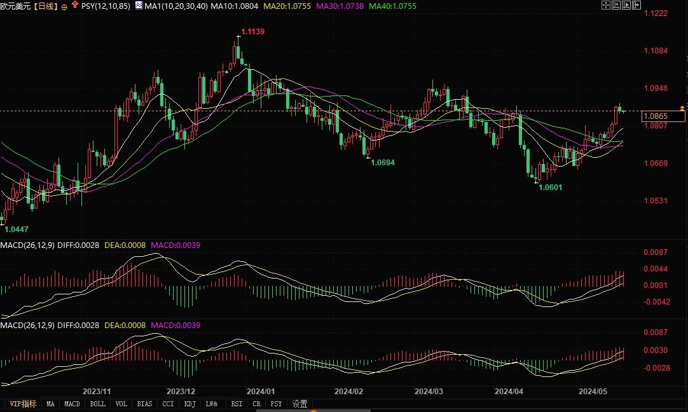The width and height of the screenshot is (688, 412).
Task: Click the expand-panel arrow icon
Action: [635, 5]
